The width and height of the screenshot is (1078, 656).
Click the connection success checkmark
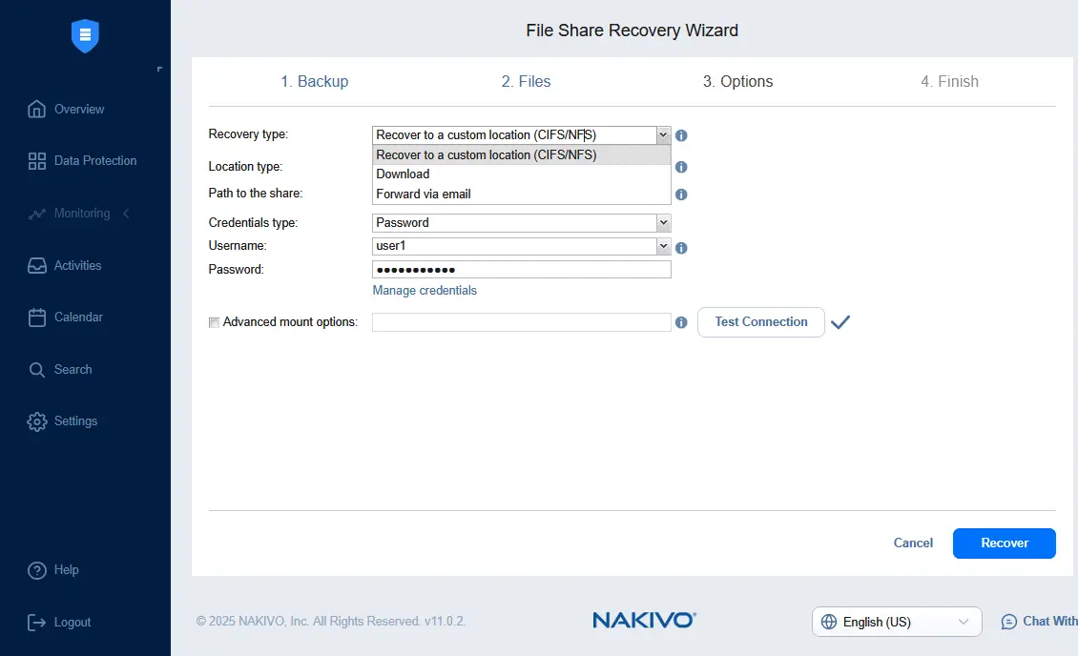pos(840,322)
